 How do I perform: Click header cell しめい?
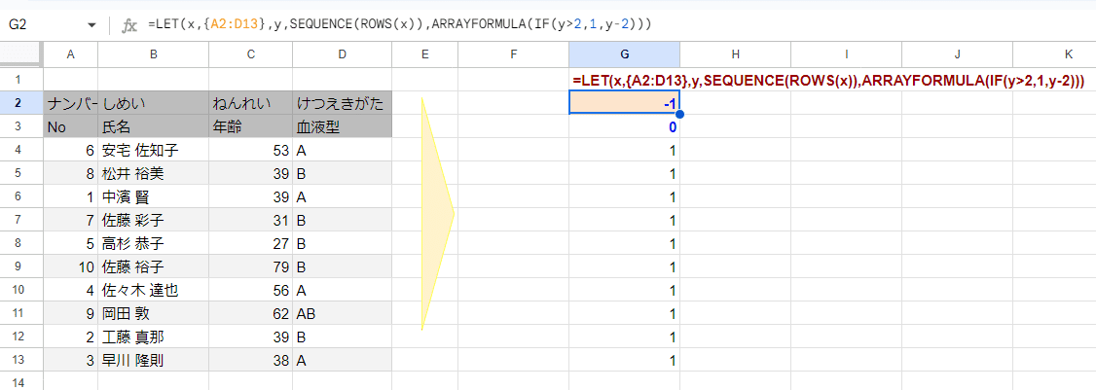pyautogui.click(x=153, y=103)
